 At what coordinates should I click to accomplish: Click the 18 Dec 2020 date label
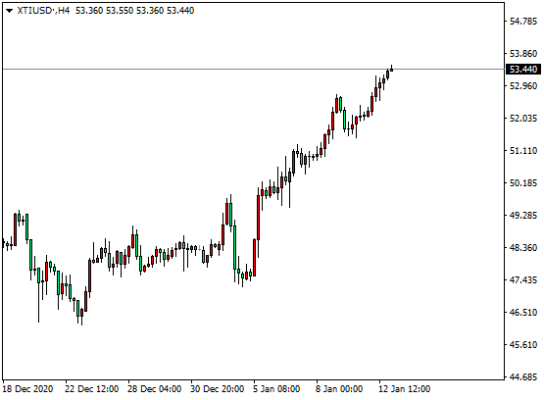pos(28,389)
